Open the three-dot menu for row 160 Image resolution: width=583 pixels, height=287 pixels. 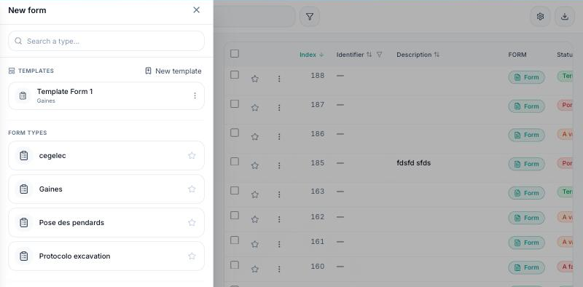point(279,270)
